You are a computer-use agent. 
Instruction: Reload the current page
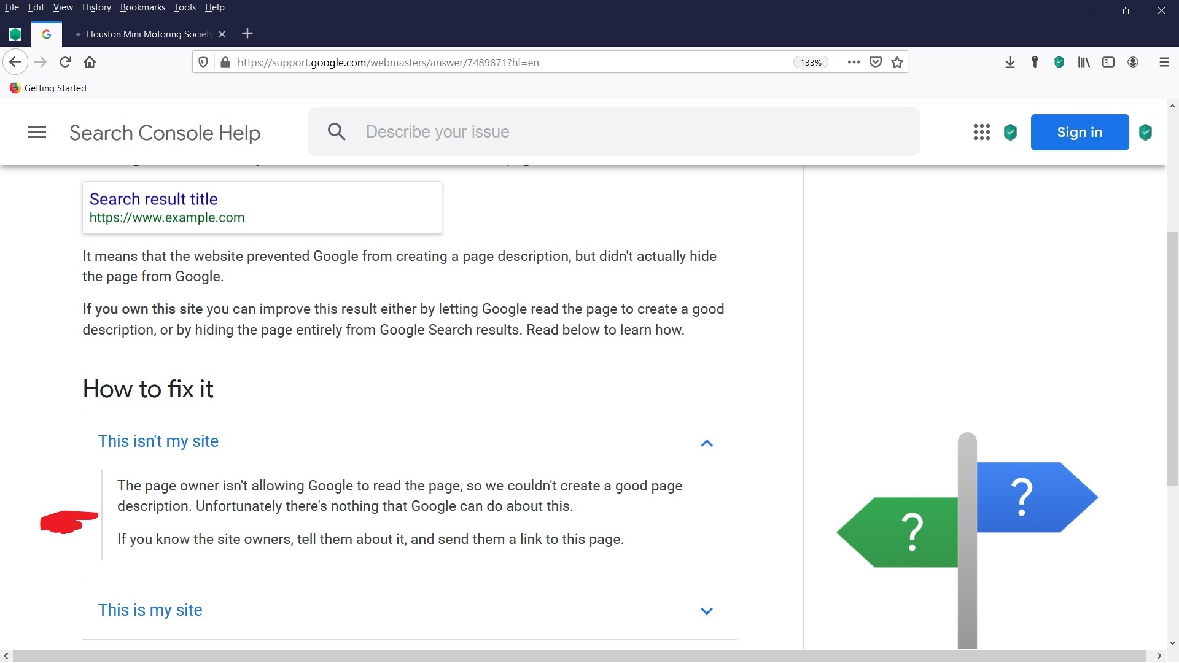click(65, 62)
